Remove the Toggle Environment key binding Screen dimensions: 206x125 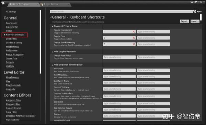[x=134, y=32]
